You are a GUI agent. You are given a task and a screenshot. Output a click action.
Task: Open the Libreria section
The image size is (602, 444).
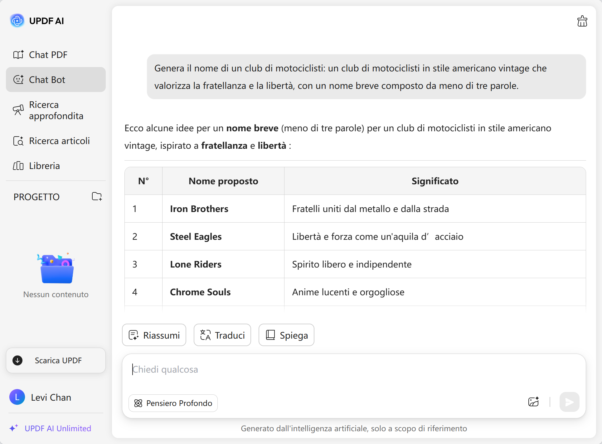pos(44,166)
